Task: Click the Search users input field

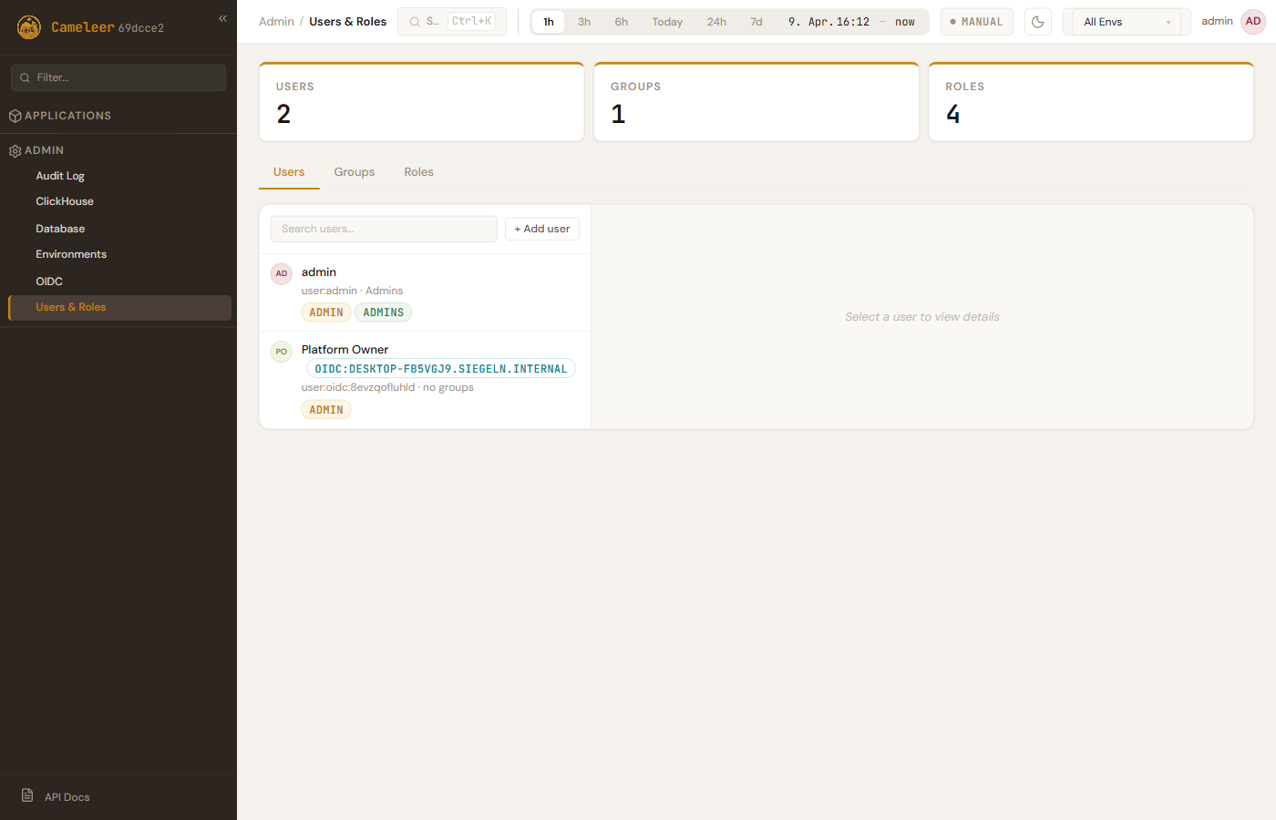Action: pos(384,229)
